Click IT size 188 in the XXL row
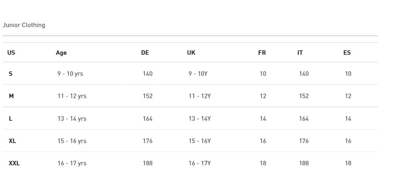The width and height of the screenshot is (395, 191). [304, 163]
